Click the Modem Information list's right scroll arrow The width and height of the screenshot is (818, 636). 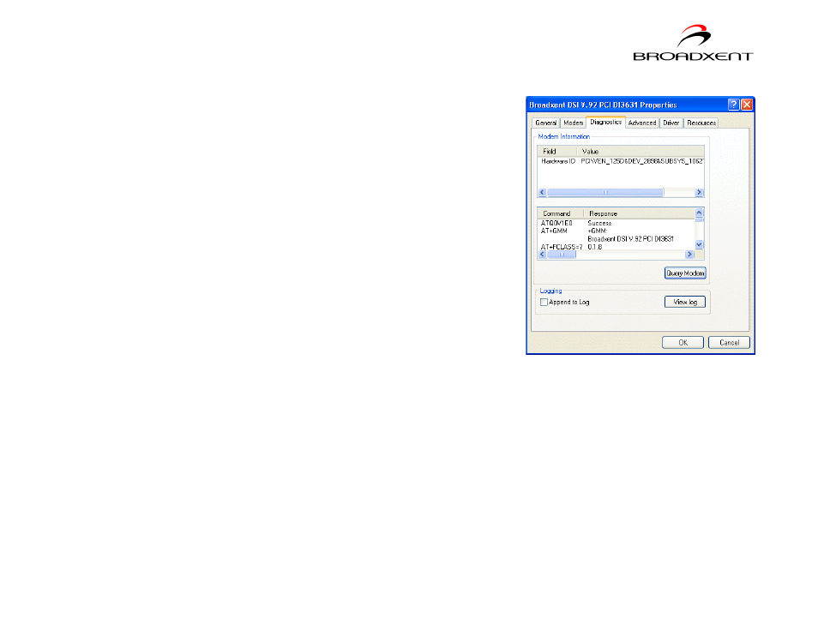tap(699, 192)
